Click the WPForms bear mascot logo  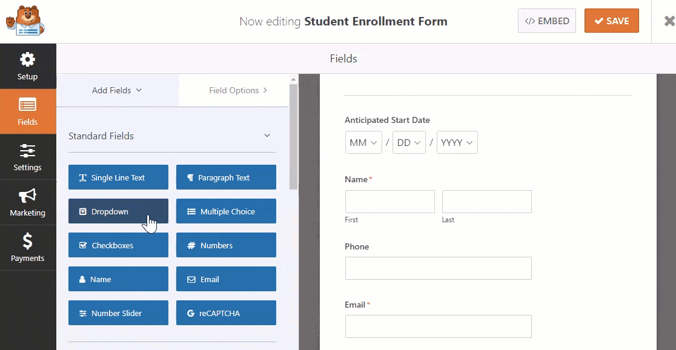[25, 21]
